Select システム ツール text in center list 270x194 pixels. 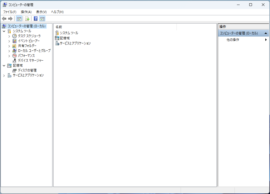69,33
